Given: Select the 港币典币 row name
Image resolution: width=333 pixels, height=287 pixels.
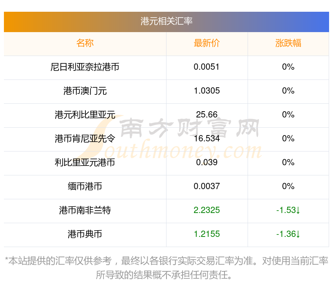Looking at the screenshot, I should pyautogui.click(x=85, y=234).
